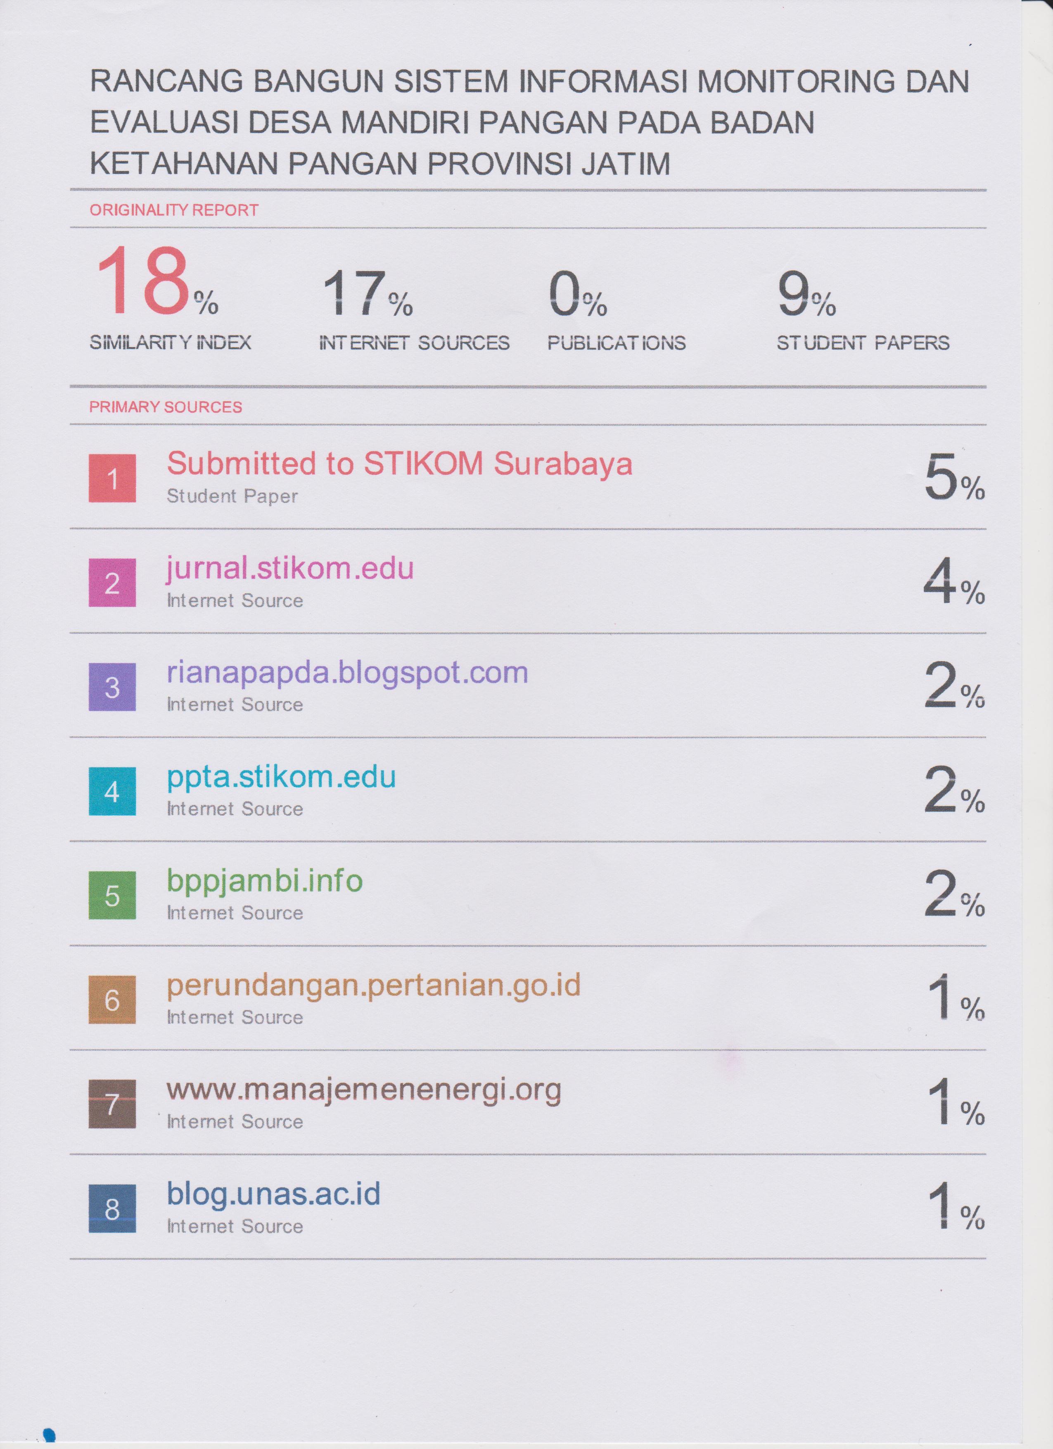Click the orange number 6 source badge

112,999
